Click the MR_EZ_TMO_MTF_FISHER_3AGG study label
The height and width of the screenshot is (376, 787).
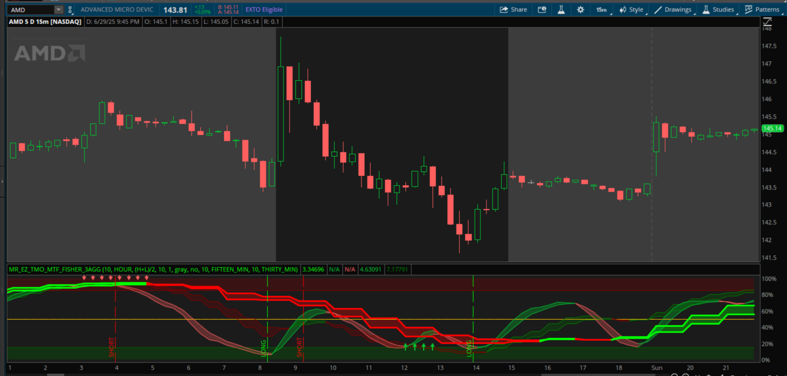pos(153,269)
